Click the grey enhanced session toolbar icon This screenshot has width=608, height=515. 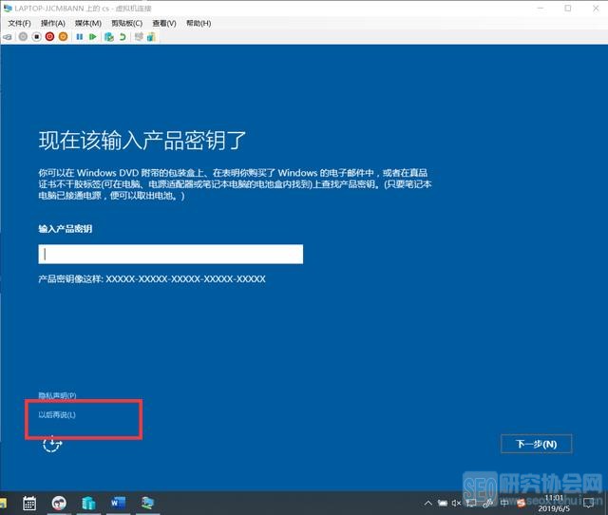click(139, 37)
